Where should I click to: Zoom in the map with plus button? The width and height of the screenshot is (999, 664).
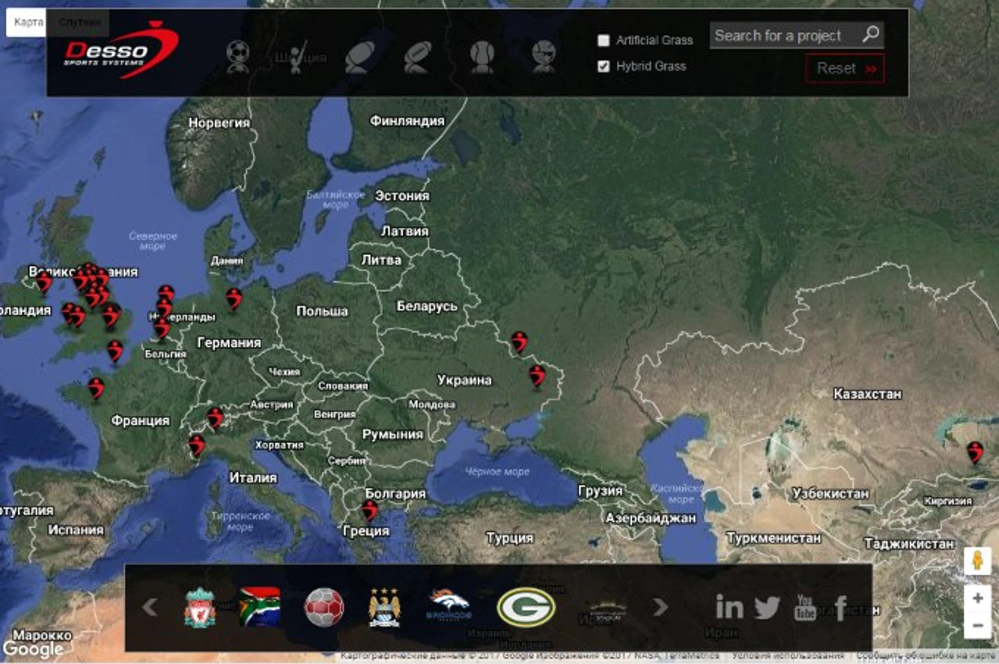pos(978,598)
